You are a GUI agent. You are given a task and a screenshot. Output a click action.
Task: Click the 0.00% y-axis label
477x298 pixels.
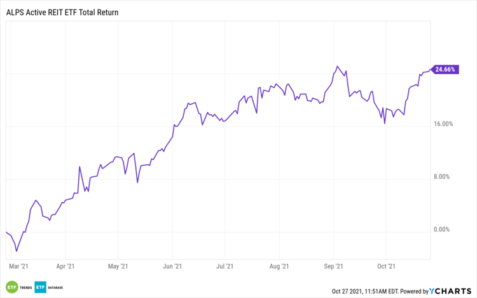444,230
